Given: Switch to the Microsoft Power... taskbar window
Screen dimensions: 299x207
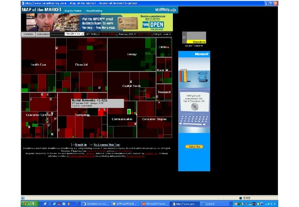Looking at the screenshot, I should (x=155, y=204).
